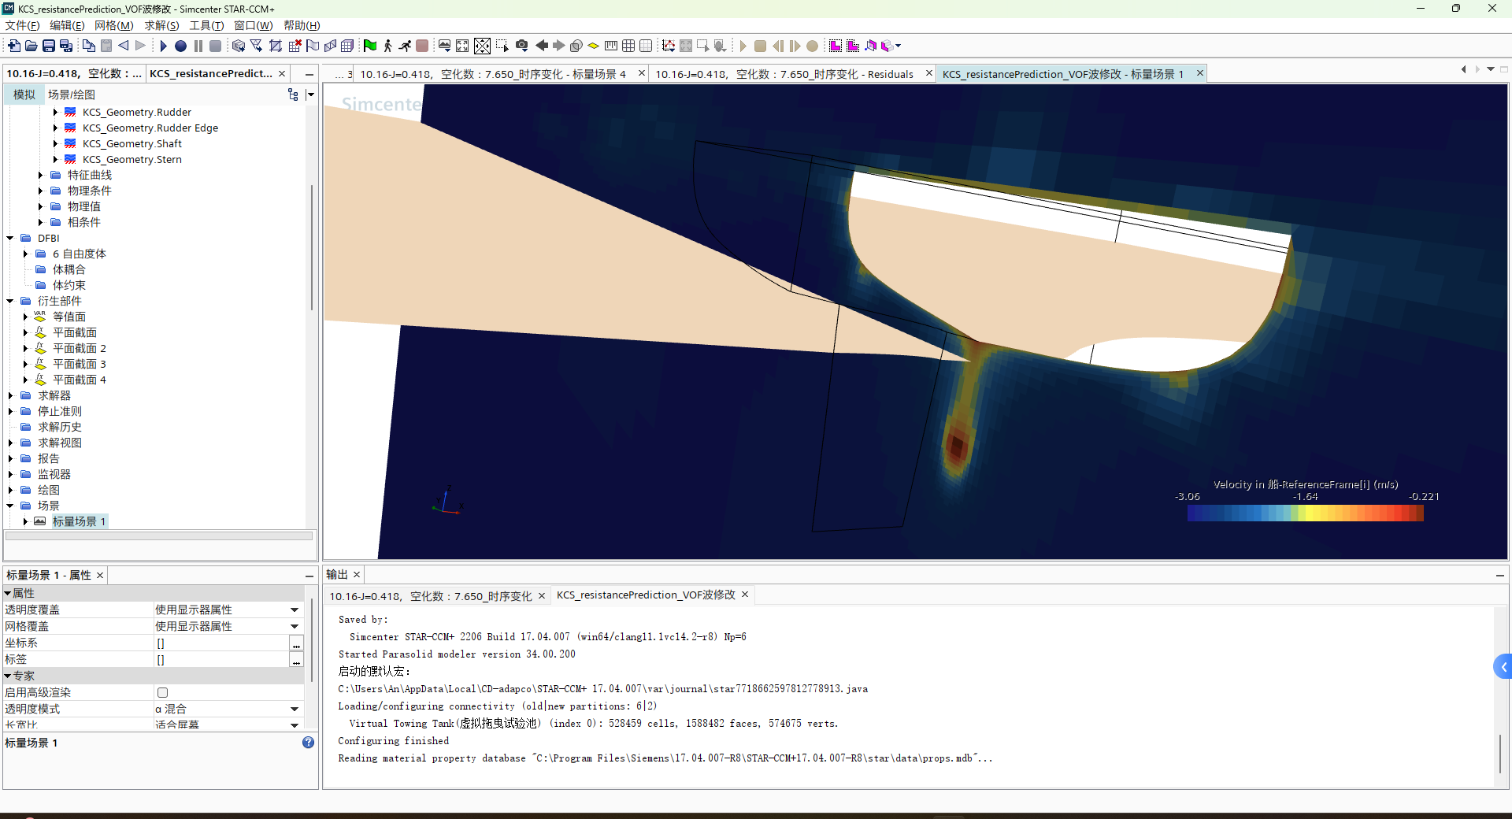Image resolution: width=1512 pixels, height=819 pixels.
Task: Open the 求解(S) menu
Action: pos(161,25)
